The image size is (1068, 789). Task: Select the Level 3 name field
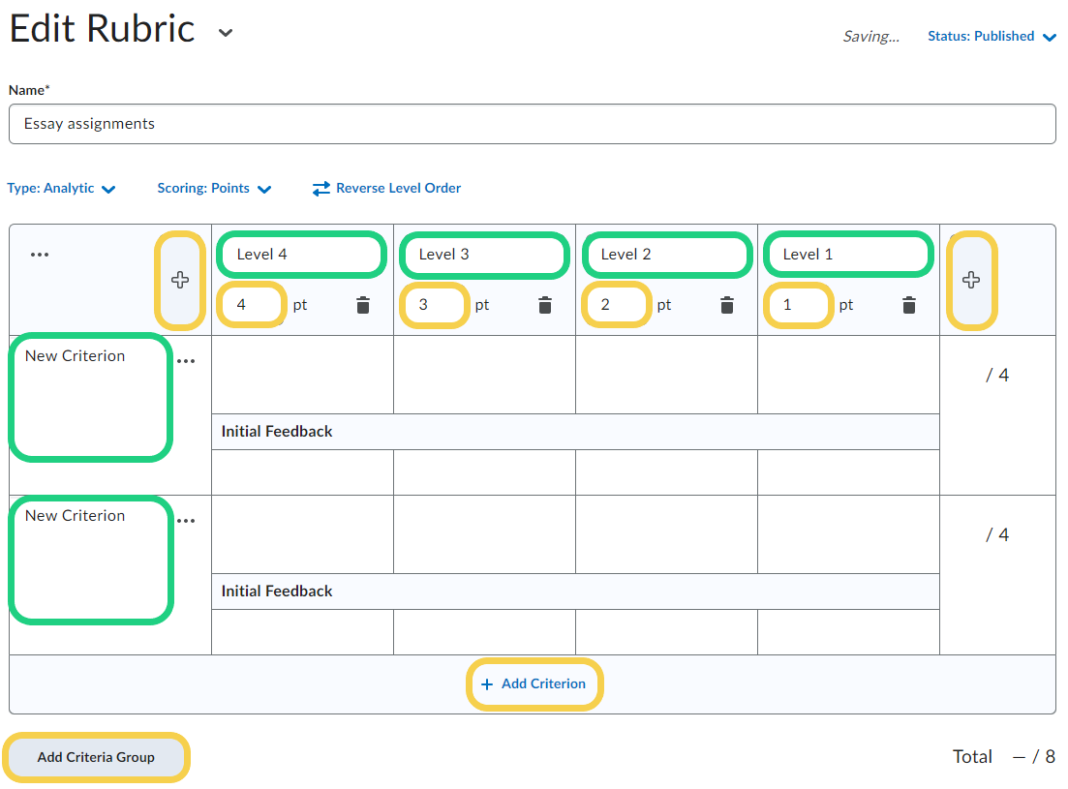point(482,255)
